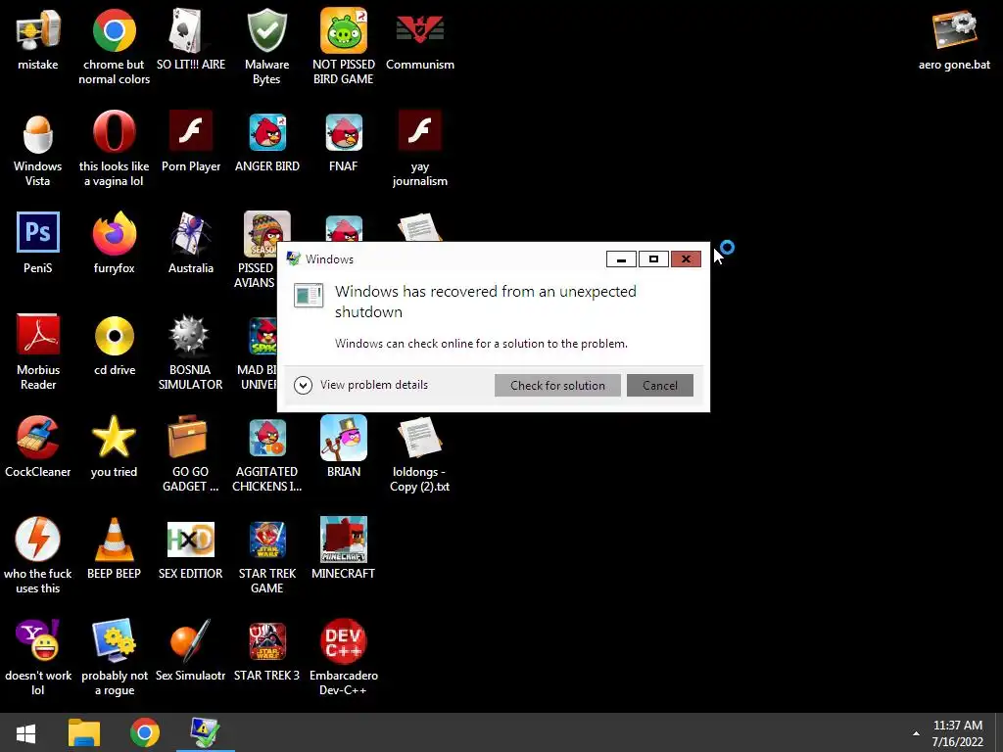Click the problem reporting taskbar item
Viewport: 1003px width, 752px height.
pos(206,732)
